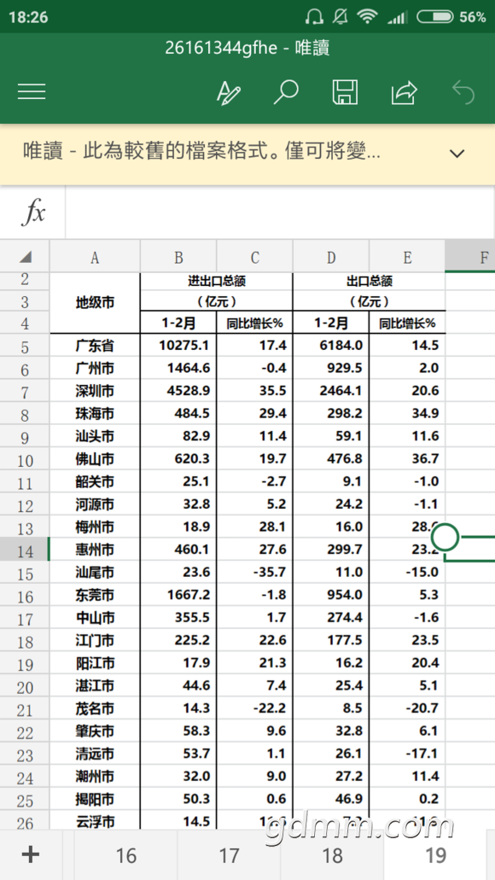
Task: Expand the read-only notice chevron
Action: pos(457,154)
